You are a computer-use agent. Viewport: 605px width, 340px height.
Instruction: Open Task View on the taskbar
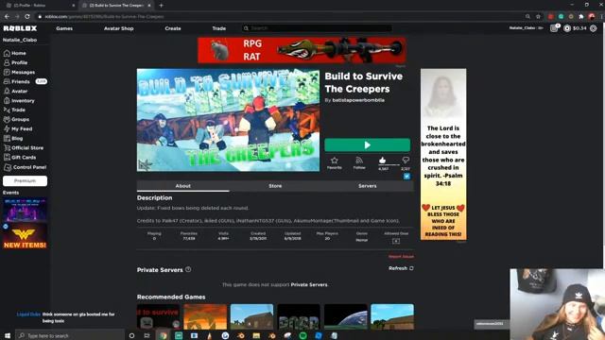point(147,335)
